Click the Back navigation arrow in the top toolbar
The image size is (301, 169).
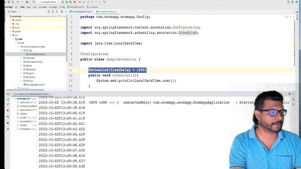[x=18, y=2]
